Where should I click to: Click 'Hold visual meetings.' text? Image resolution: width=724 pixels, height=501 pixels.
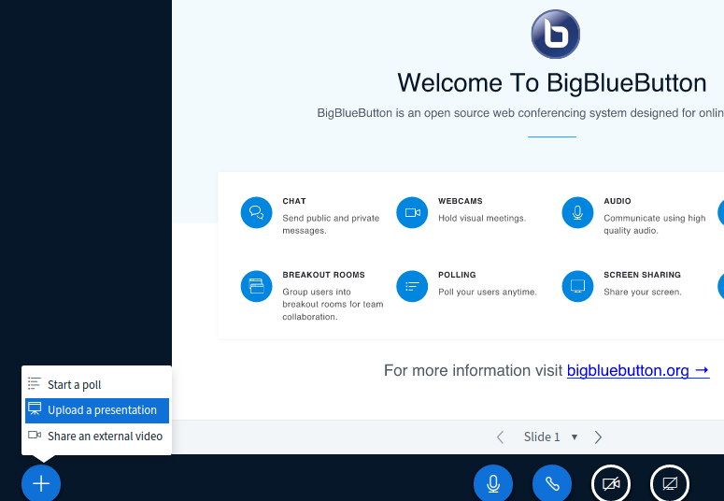pos(482,218)
